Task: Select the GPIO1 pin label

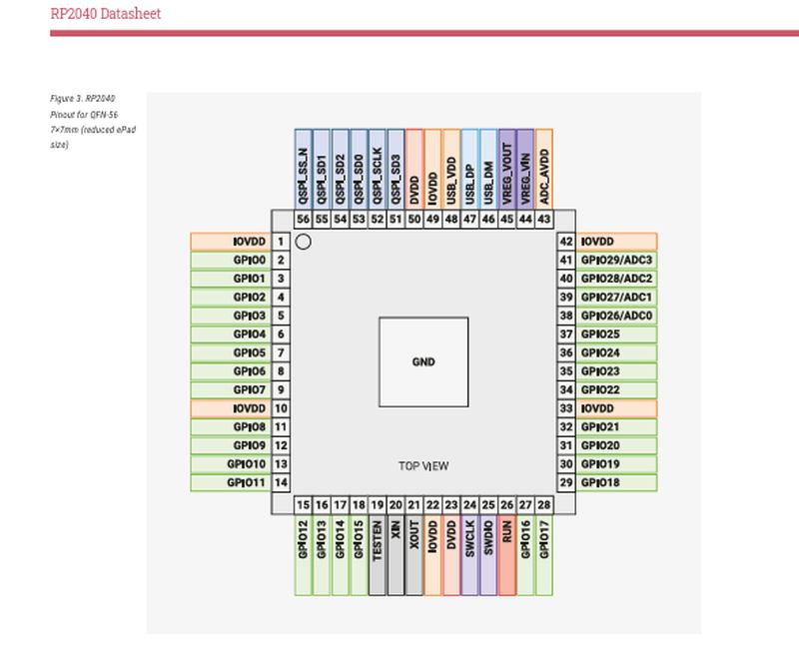Action: pyautogui.click(x=231, y=279)
